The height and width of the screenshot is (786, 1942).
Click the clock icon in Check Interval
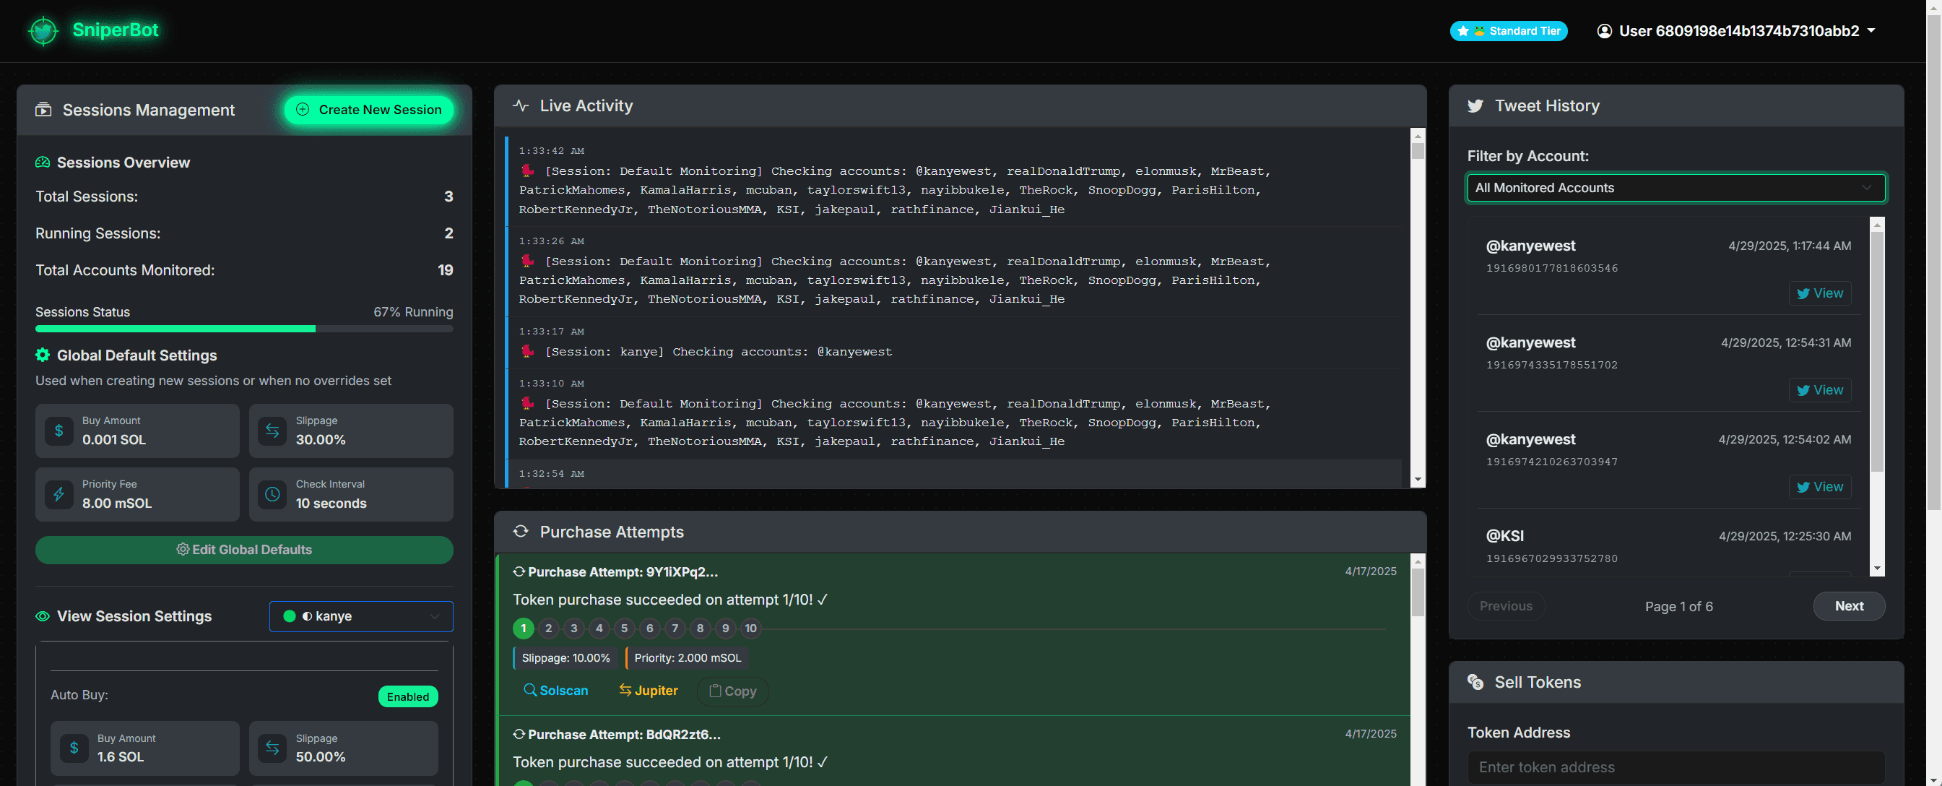tap(272, 495)
